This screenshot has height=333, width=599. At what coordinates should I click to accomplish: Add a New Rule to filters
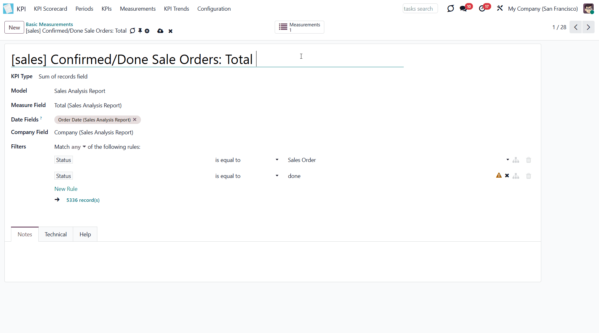point(66,189)
